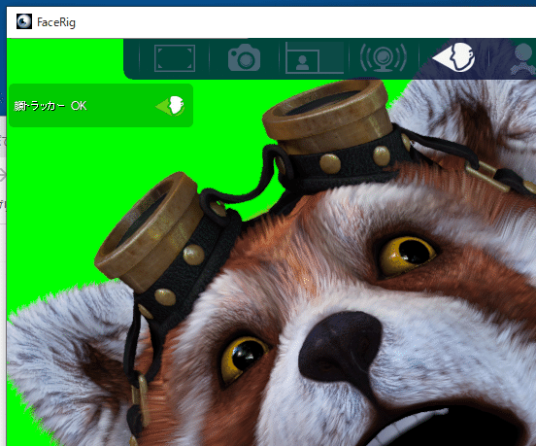Toggle face tracking head icon in toolbar
536x446 pixels.
[453, 57]
